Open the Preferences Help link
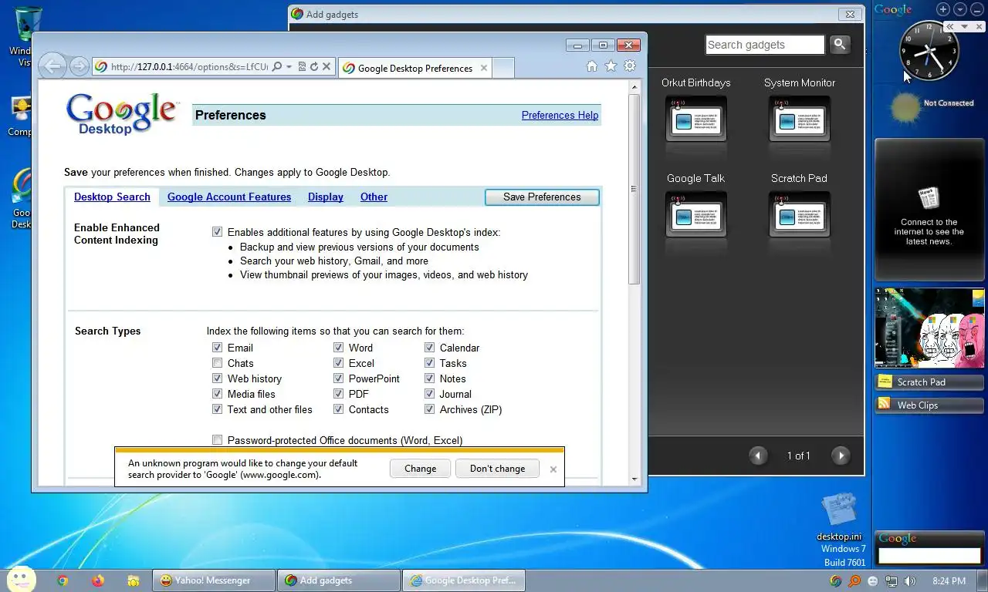This screenshot has width=988, height=592. tap(560, 115)
